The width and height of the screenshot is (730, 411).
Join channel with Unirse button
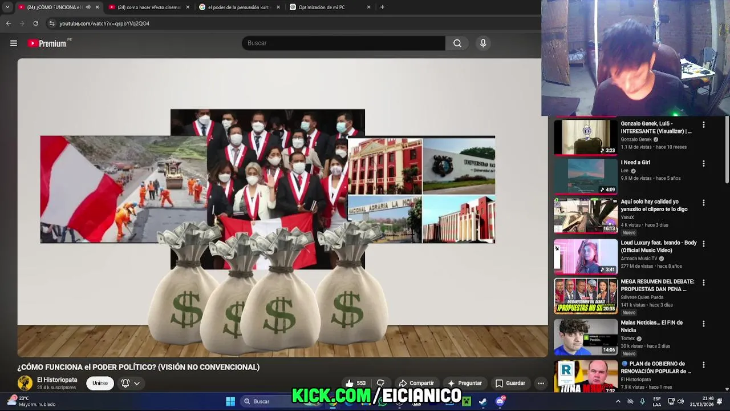pos(100,383)
